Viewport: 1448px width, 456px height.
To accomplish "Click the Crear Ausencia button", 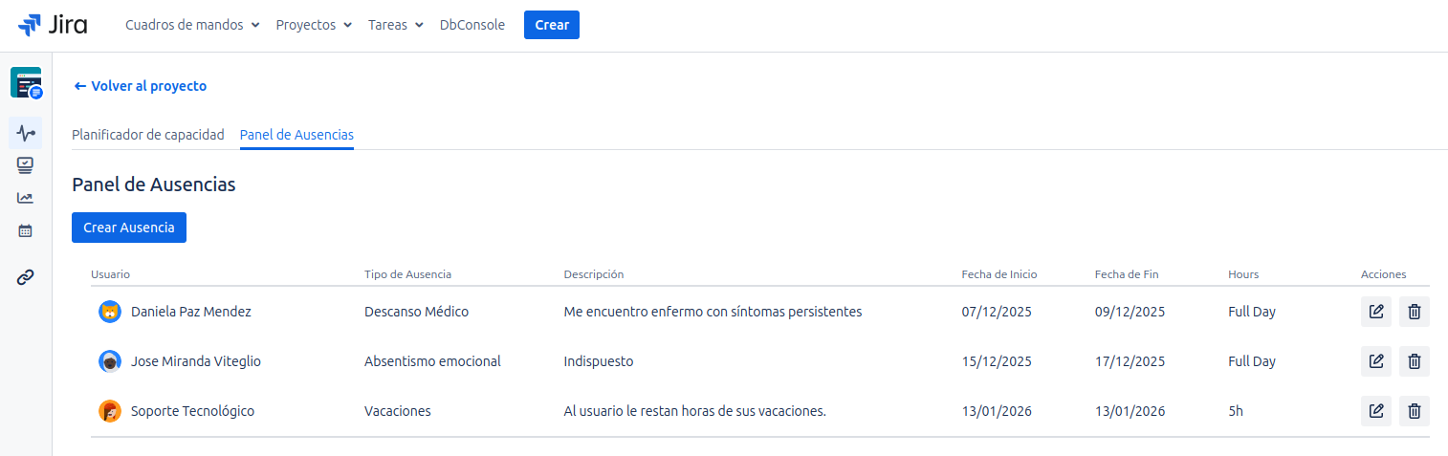I will click(129, 228).
